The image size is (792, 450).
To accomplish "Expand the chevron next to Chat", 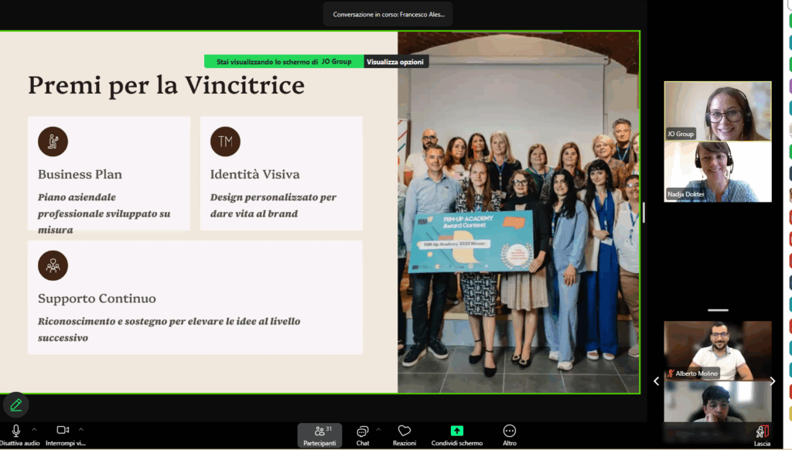I will tap(378, 428).
